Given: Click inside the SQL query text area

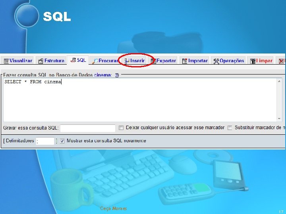Looking at the screenshot, I should tap(140, 100).
